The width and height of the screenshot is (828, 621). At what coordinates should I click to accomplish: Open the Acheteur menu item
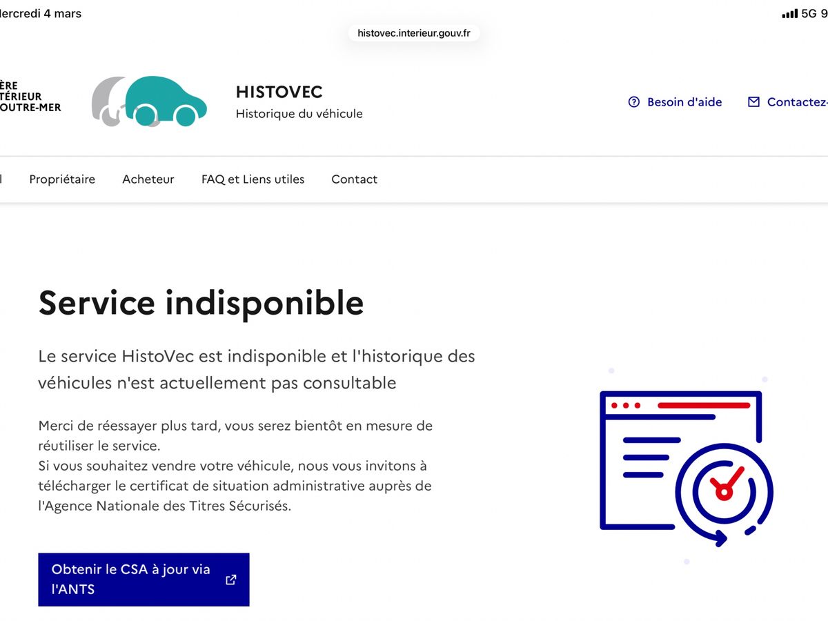148,179
